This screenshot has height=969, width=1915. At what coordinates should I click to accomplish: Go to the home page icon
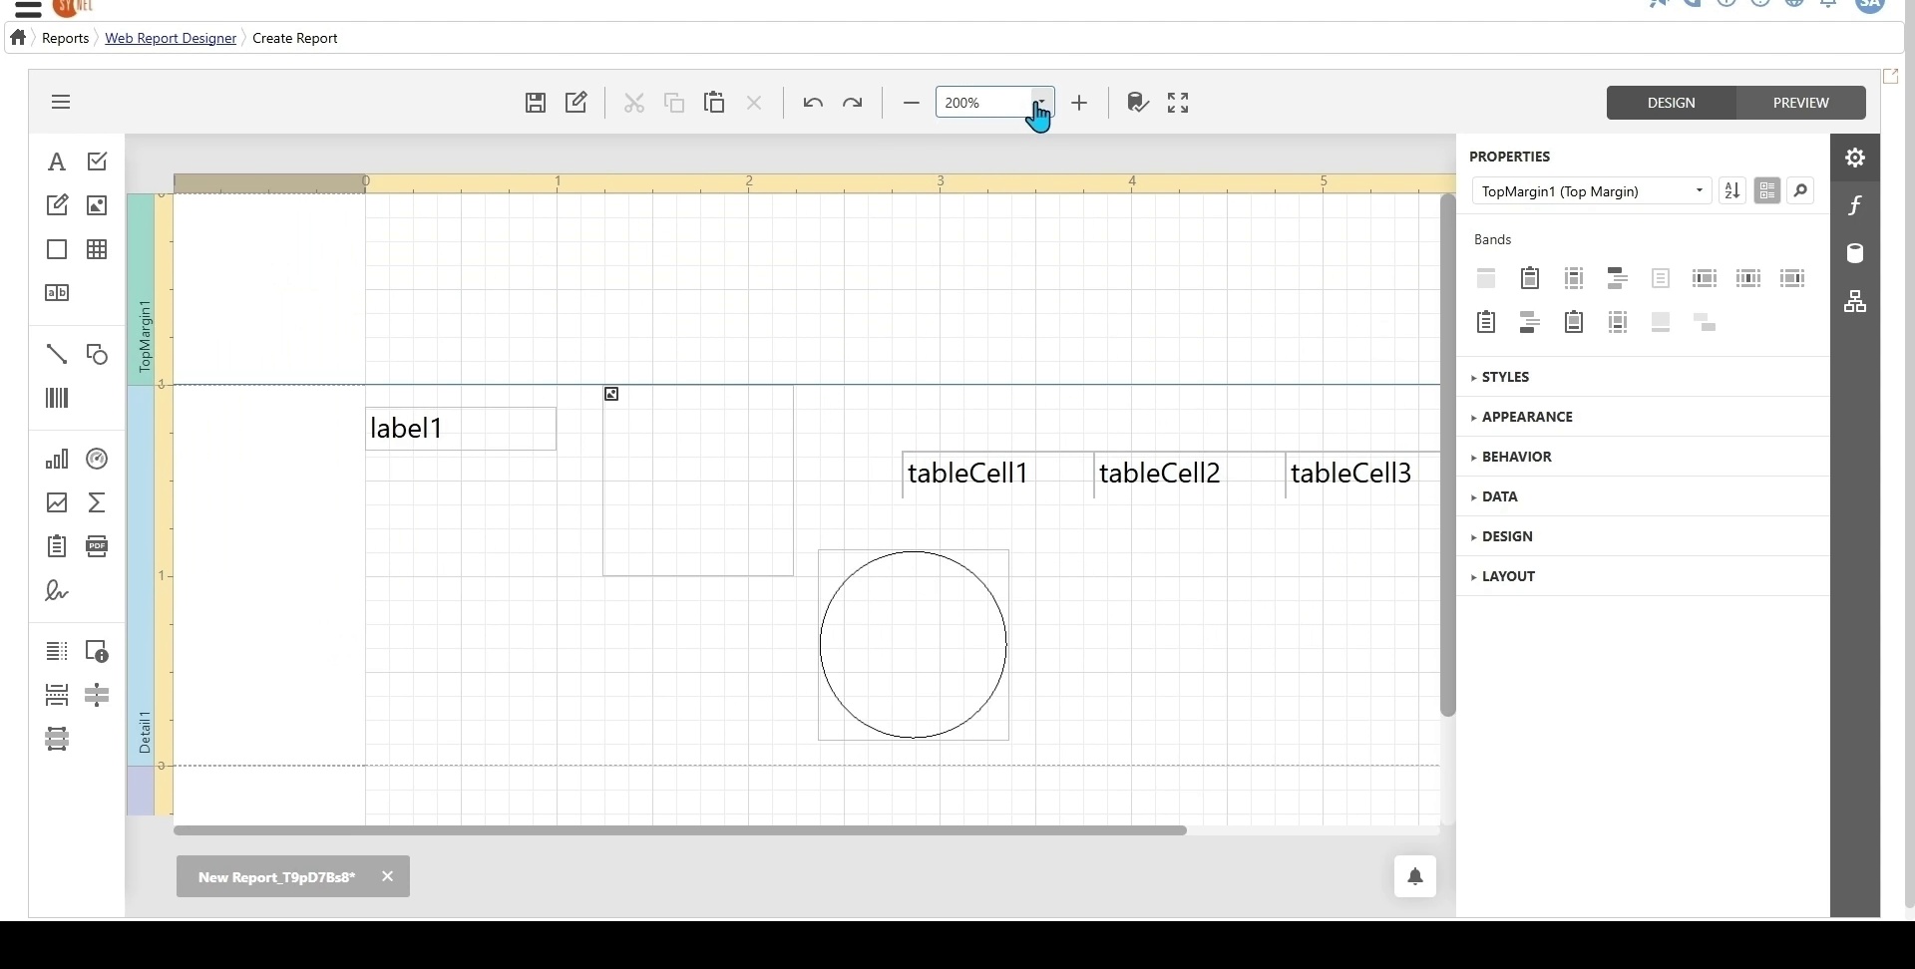[x=18, y=37]
